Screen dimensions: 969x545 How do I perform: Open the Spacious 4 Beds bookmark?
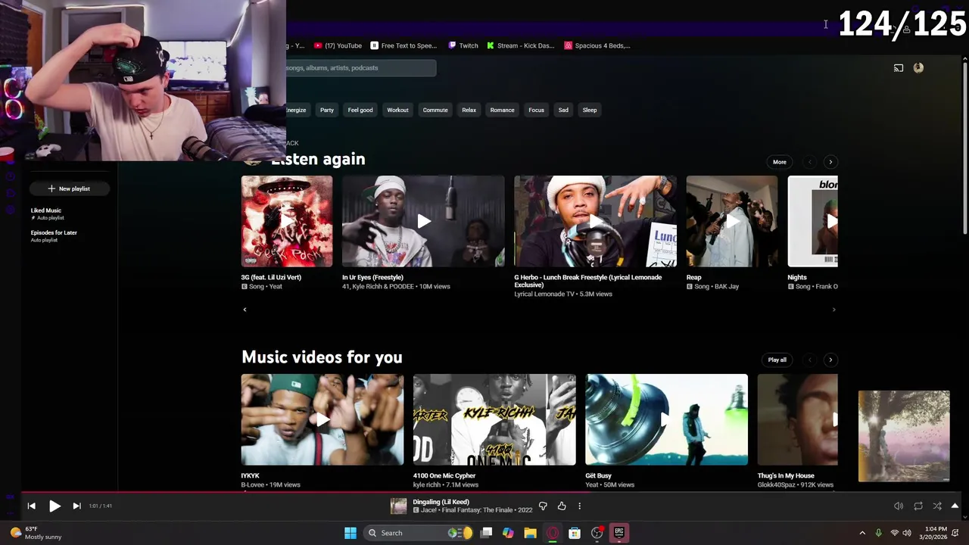(597, 45)
